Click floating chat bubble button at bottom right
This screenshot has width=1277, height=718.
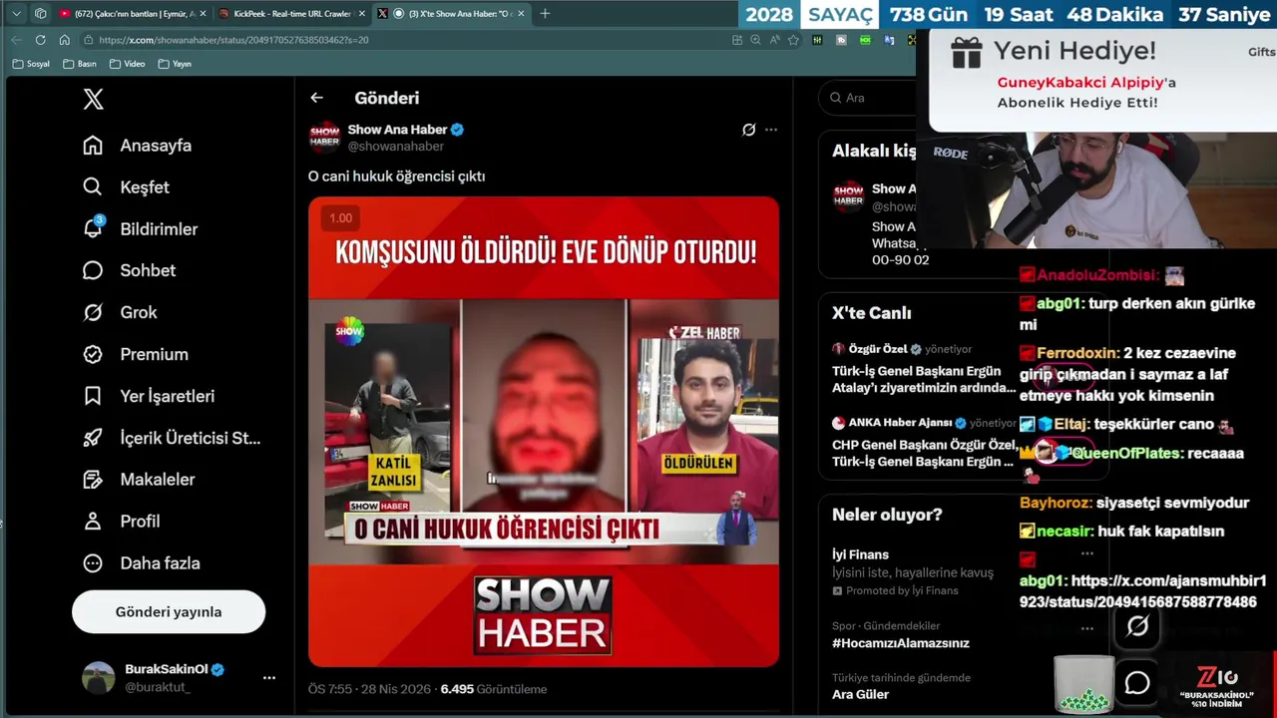point(1137,683)
